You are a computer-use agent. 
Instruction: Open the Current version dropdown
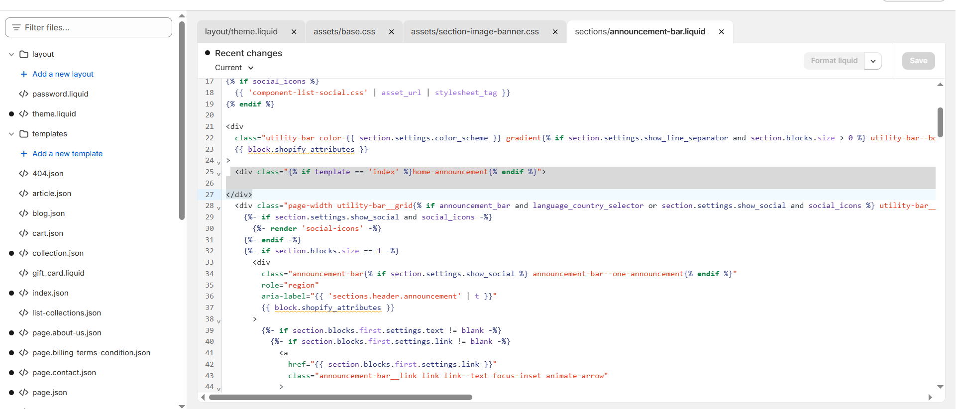point(234,68)
